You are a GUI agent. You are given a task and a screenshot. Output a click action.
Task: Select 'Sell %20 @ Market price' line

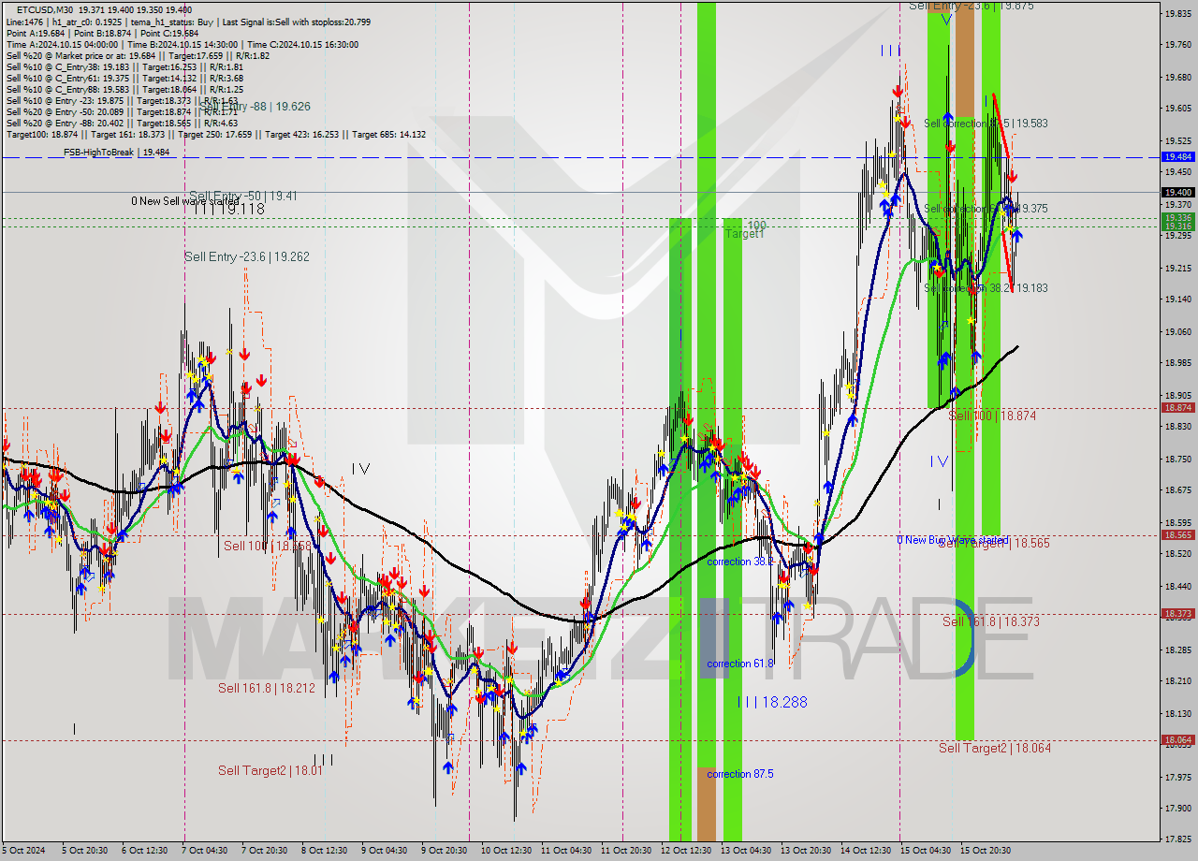138,55
